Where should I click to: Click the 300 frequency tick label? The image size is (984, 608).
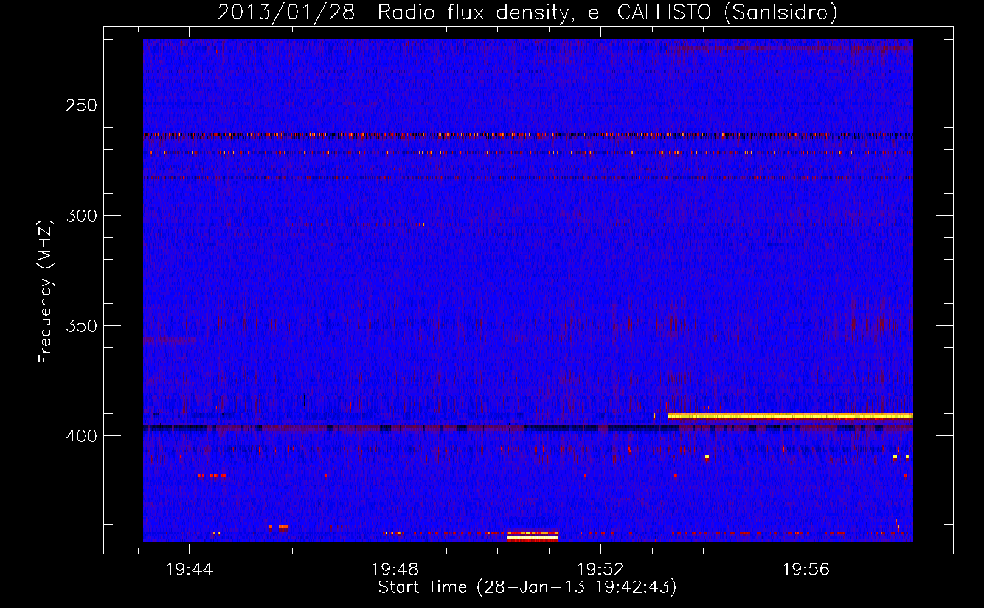[x=81, y=216]
